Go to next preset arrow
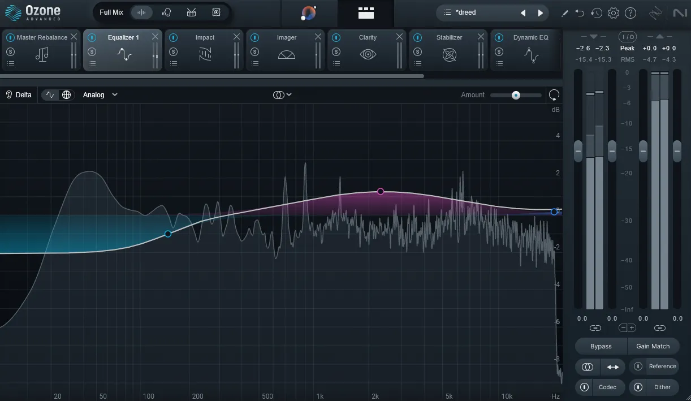Screen dimensions: 691x401 pos(541,12)
